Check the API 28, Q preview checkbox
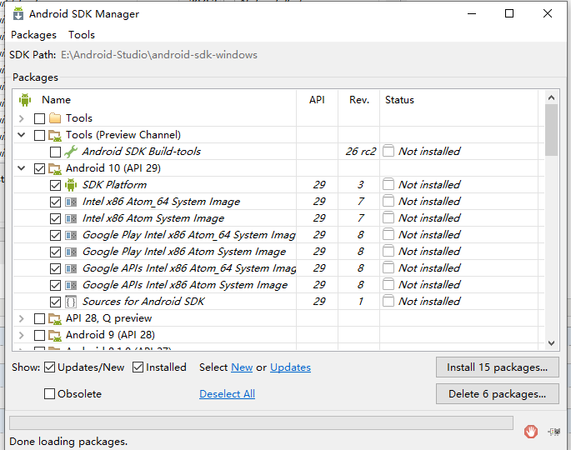 [39, 318]
